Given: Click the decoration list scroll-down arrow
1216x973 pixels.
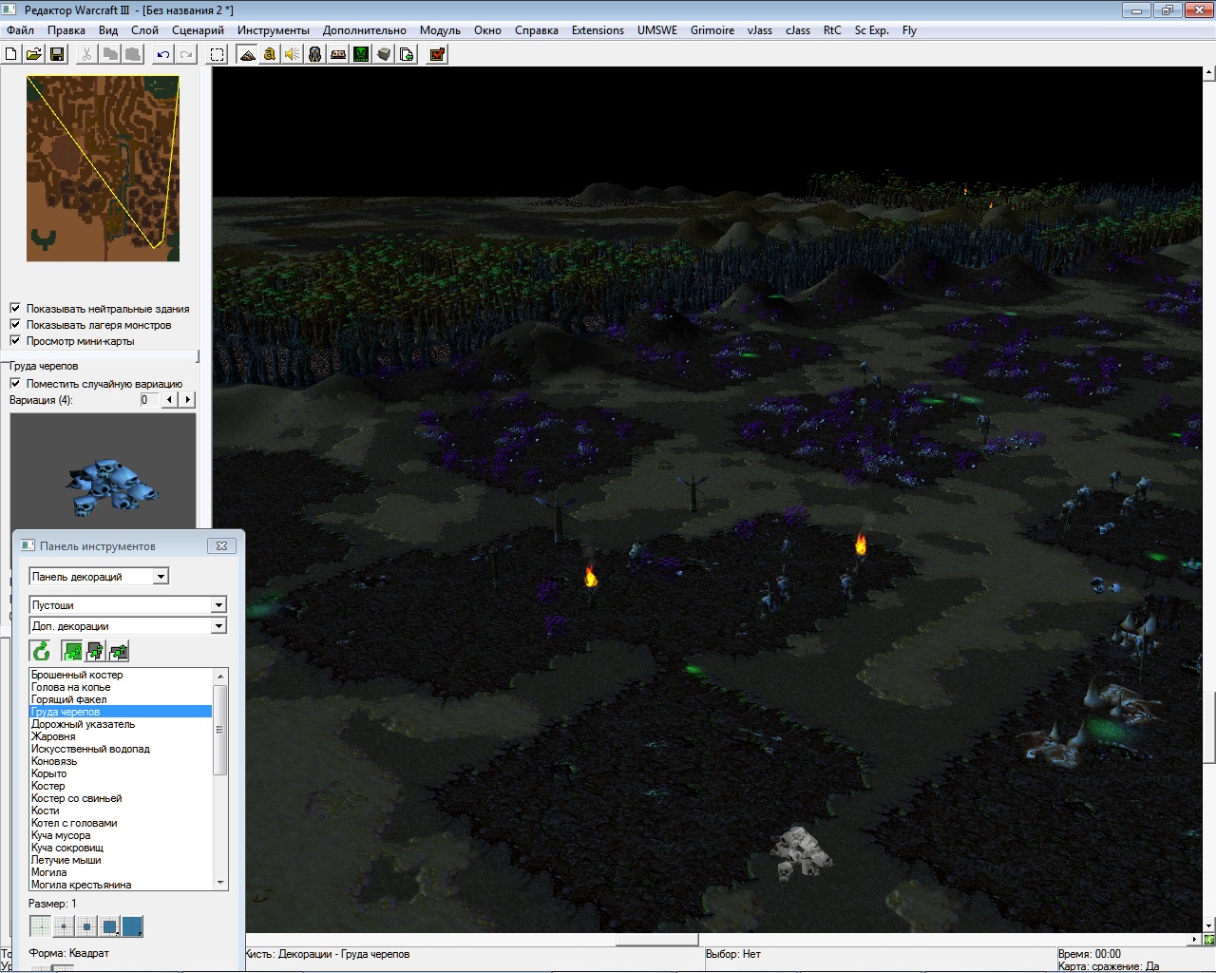Looking at the screenshot, I should 220,883.
